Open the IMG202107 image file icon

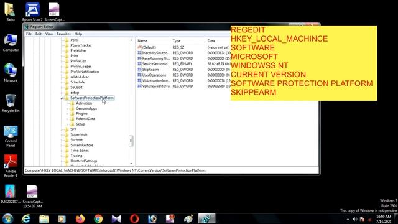click(10, 194)
